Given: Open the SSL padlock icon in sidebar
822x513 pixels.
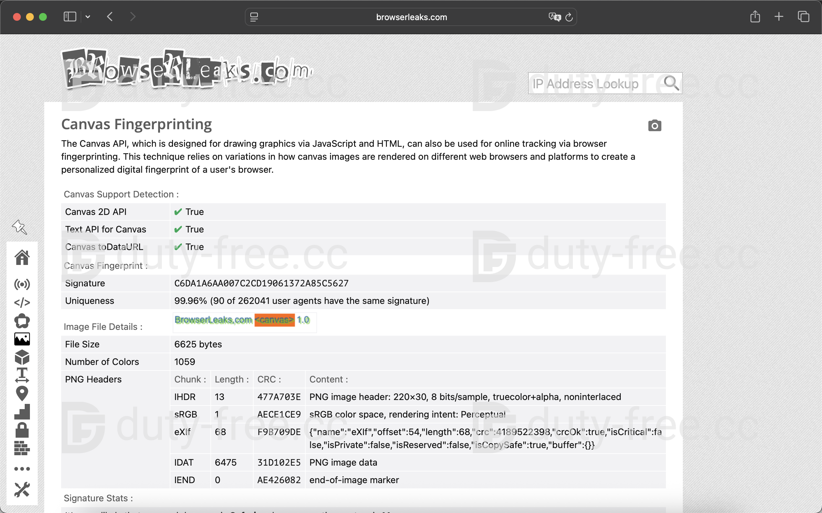Looking at the screenshot, I should pyautogui.click(x=22, y=430).
